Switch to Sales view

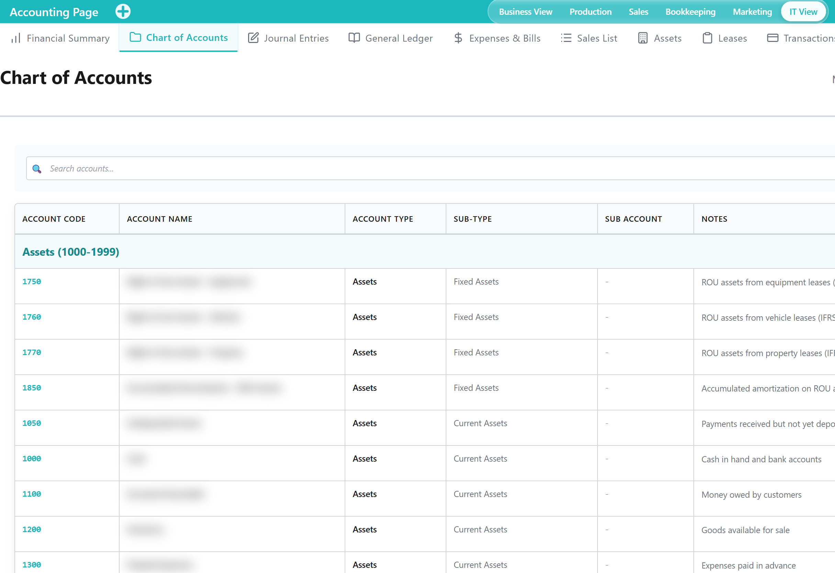pyautogui.click(x=638, y=12)
